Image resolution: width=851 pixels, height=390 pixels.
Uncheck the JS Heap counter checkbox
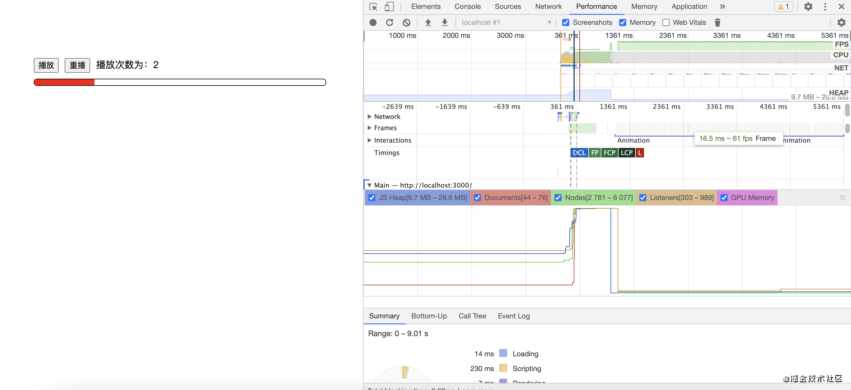click(x=372, y=197)
